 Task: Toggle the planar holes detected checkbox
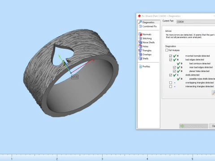click(x=174, y=71)
